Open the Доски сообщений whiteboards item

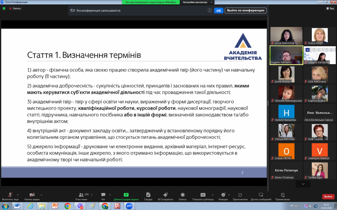261,195
